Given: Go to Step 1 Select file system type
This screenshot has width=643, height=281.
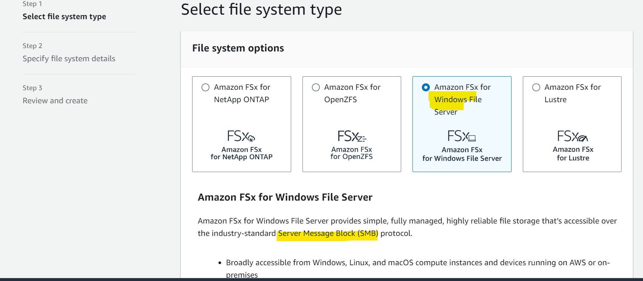Looking at the screenshot, I should pos(64,17).
